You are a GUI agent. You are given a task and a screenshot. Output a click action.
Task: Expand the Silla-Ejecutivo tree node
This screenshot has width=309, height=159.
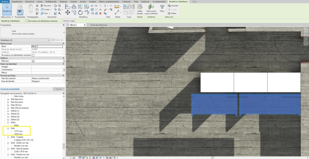tap(8, 99)
